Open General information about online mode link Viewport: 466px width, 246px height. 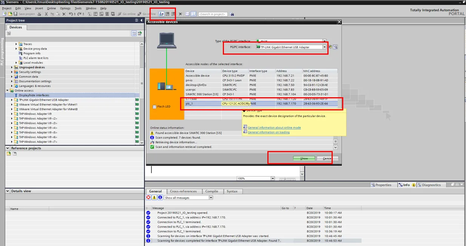(274, 128)
